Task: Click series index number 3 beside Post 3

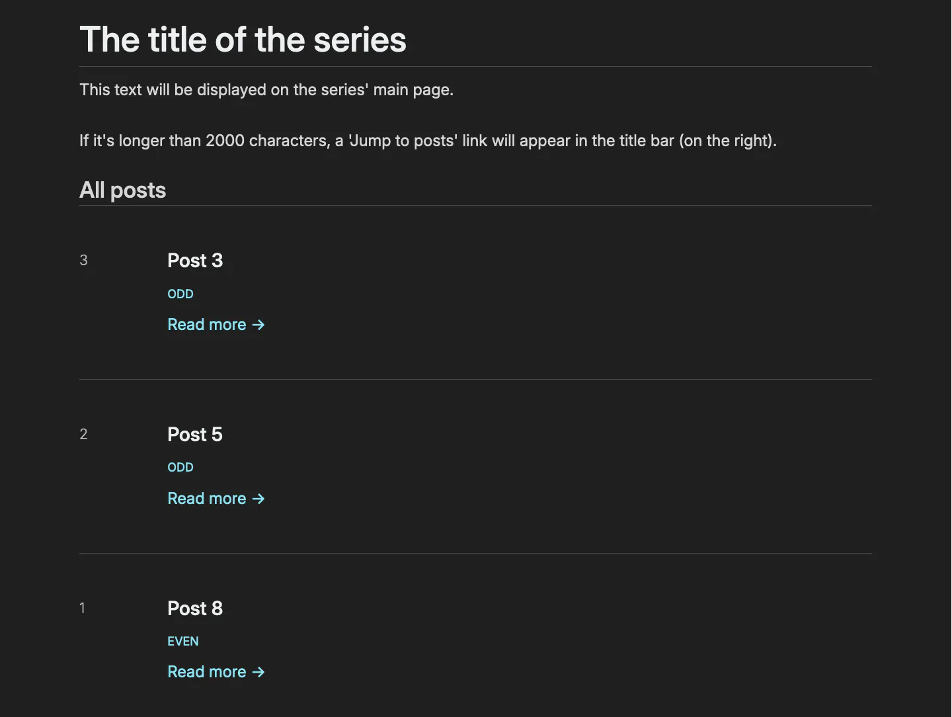Action: pyautogui.click(x=83, y=261)
